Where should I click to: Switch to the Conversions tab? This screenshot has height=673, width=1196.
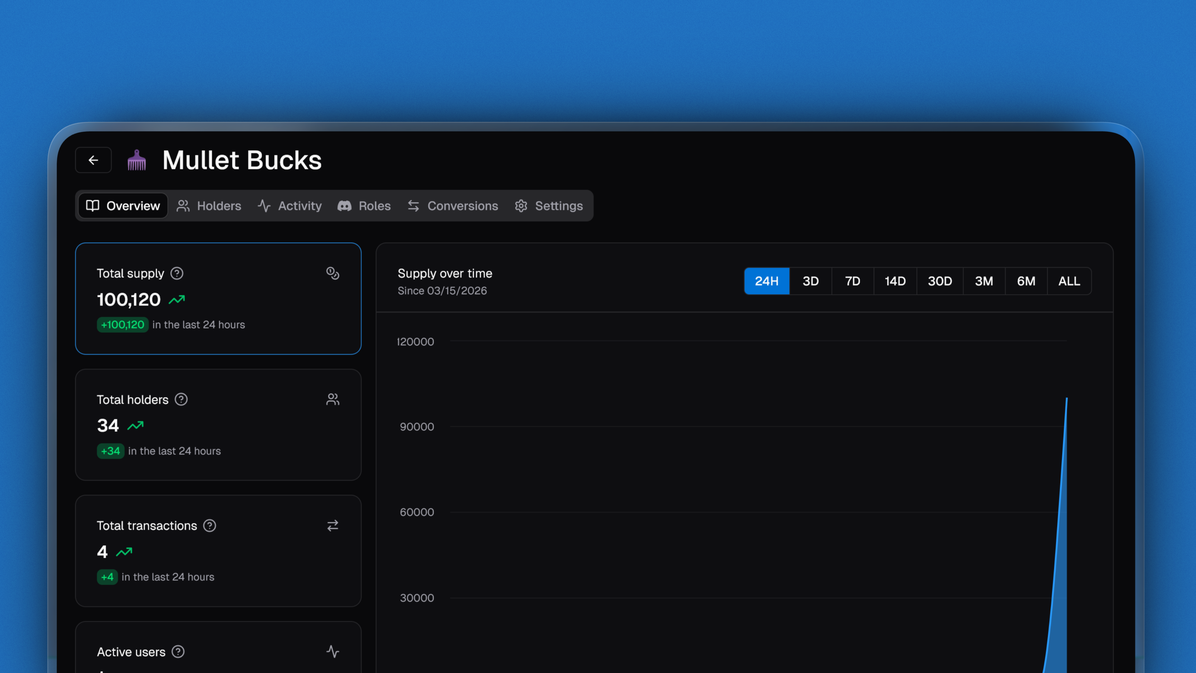click(453, 206)
